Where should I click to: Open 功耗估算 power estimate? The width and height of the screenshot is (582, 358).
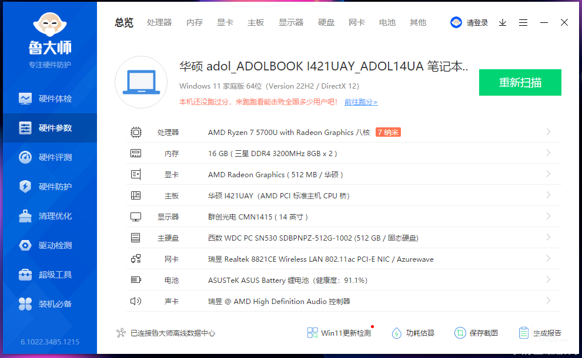[x=413, y=333]
